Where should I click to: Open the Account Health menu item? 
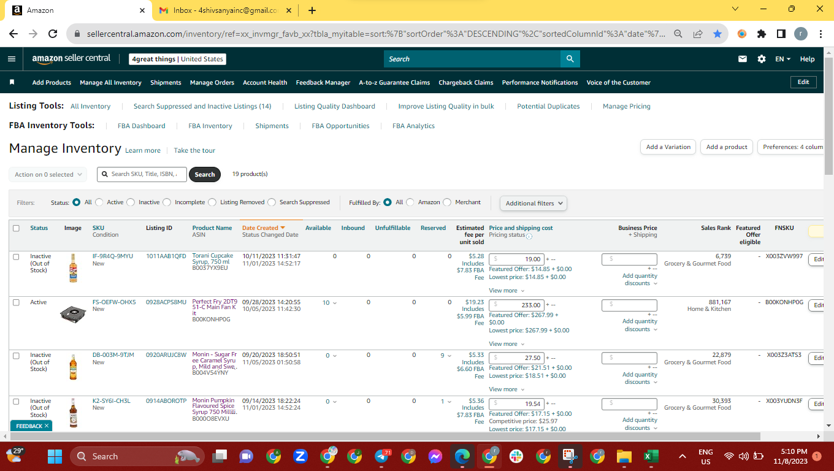click(x=265, y=82)
